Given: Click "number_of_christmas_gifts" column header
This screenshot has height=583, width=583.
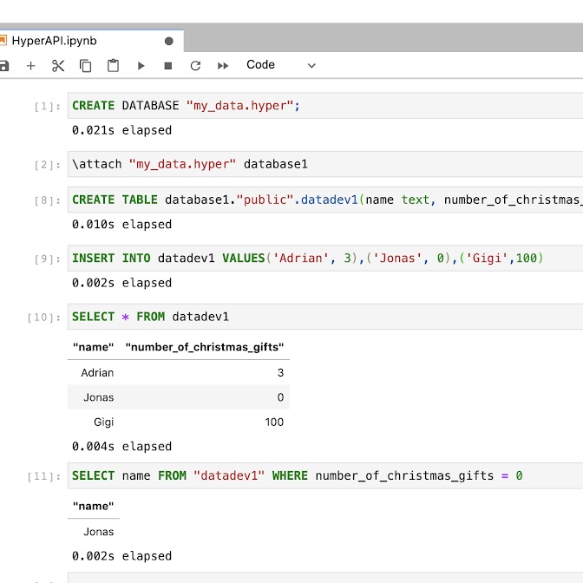Looking at the screenshot, I should pos(205,347).
